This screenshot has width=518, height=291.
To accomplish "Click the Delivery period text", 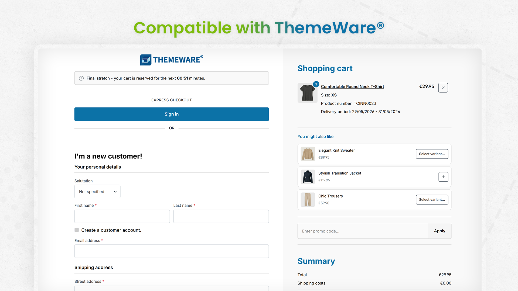I will pyautogui.click(x=360, y=112).
